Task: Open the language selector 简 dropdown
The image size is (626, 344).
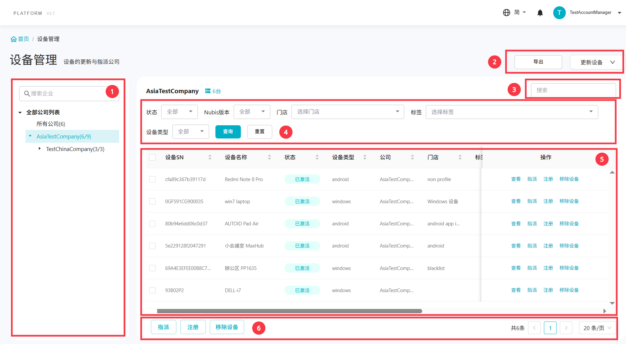Action: [520, 13]
